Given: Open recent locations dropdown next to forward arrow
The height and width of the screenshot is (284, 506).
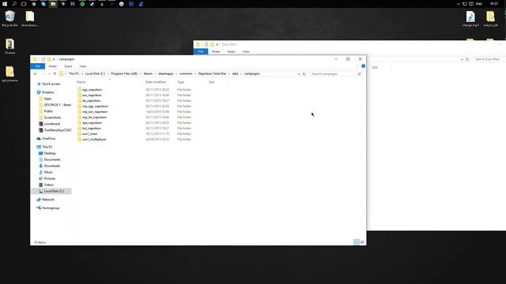Looking at the screenshot, I should click(49, 73).
